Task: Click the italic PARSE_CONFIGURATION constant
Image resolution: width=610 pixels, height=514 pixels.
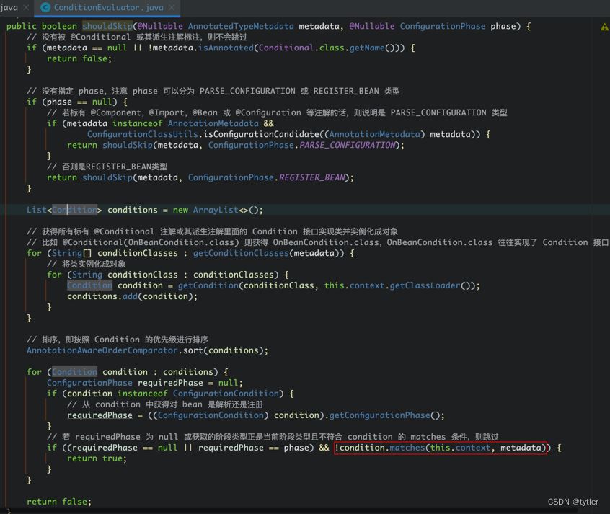Action: tap(347, 145)
